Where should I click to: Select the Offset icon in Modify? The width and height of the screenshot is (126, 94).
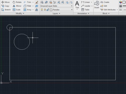pyautogui.click(x=37, y=10)
